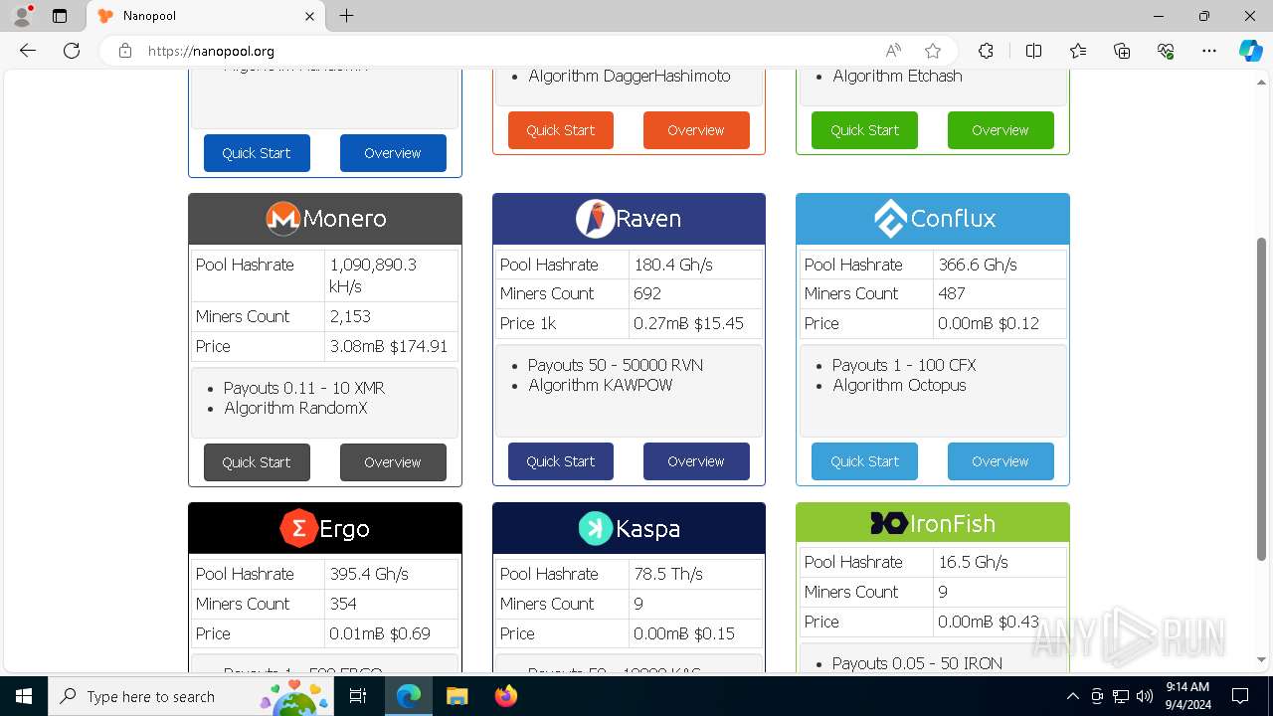Open a new browser tab

[346, 16]
